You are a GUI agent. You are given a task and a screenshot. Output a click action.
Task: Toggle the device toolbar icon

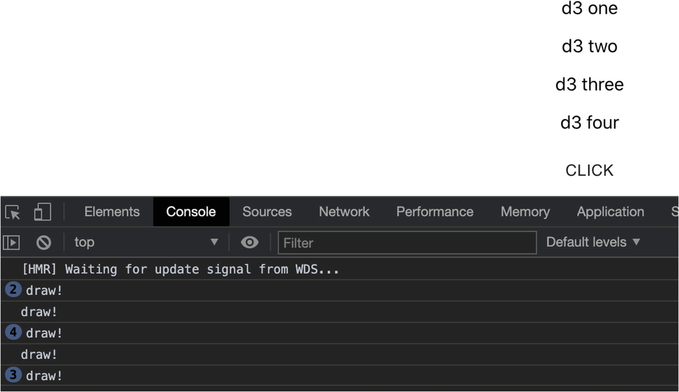coord(43,212)
